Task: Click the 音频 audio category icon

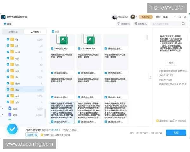Action: click(10, 115)
